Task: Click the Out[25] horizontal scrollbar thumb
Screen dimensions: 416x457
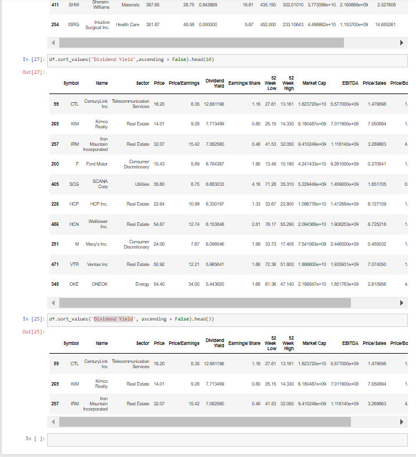Action: coord(205,422)
